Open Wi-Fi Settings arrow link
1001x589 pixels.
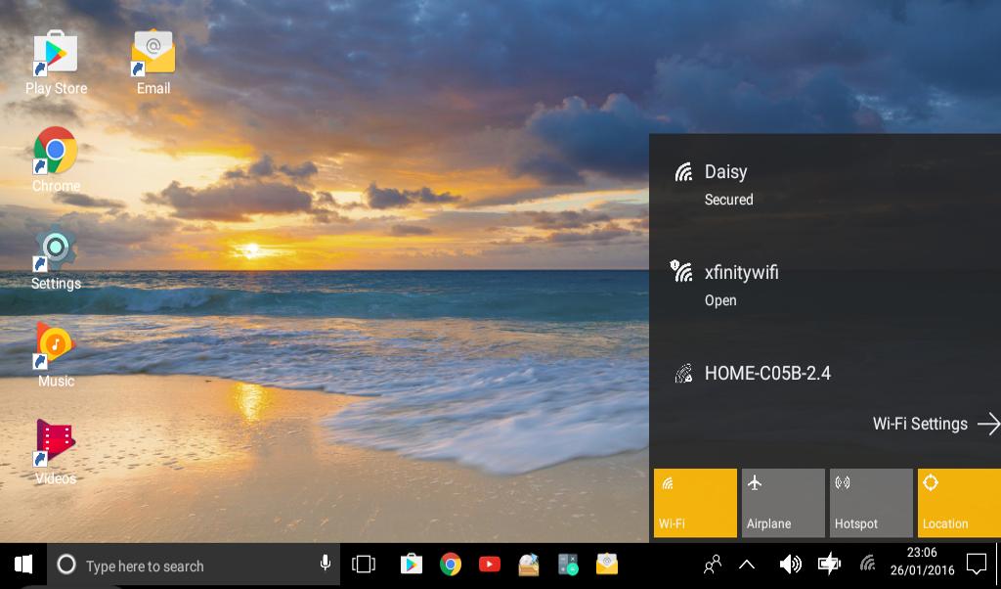pyautogui.click(x=936, y=424)
